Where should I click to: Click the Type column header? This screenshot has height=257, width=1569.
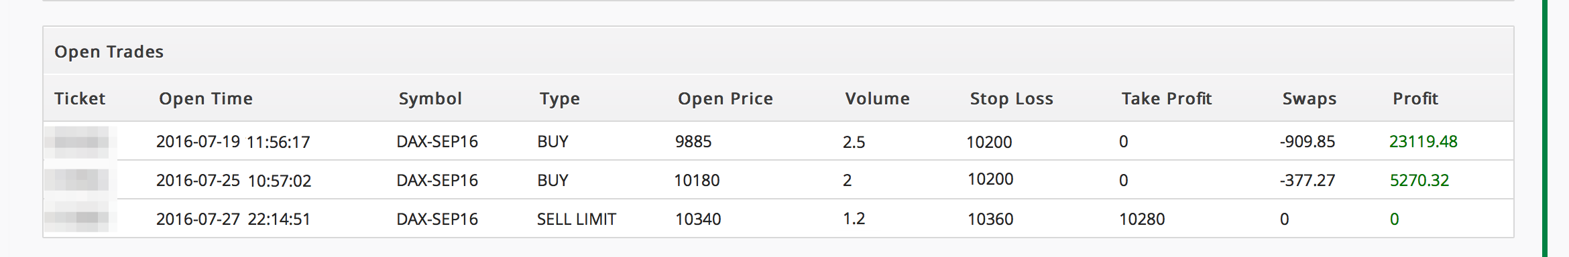[x=560, y=98]
